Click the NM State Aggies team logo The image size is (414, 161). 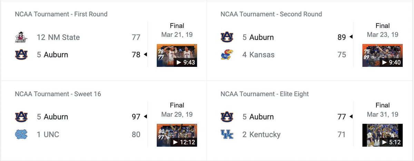point(21,37)
